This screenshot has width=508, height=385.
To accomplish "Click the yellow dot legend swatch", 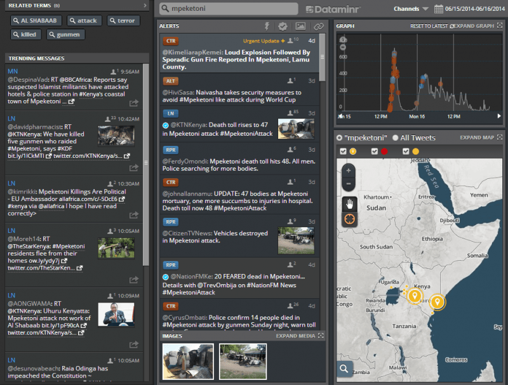I will [x=415, y=151].
